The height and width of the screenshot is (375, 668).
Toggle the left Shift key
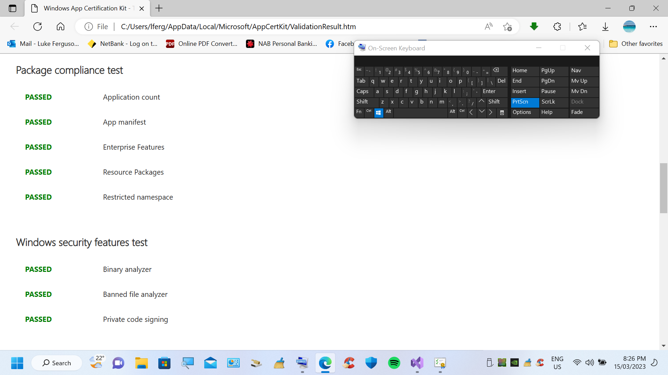(362, 102)
